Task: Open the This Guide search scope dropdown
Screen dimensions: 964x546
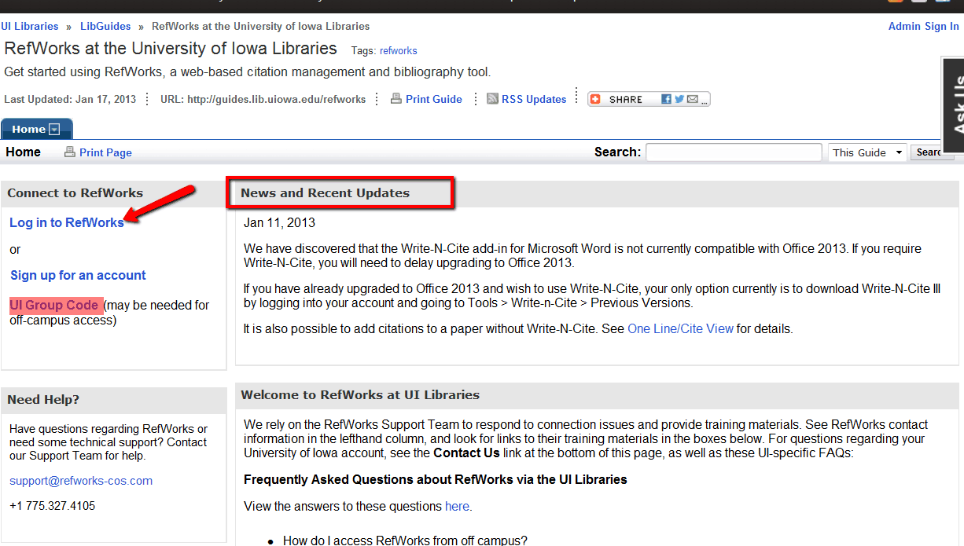Action: click(x=867, y=152)
